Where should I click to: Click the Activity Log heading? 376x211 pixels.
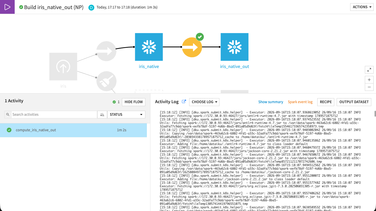click(167, 102)
